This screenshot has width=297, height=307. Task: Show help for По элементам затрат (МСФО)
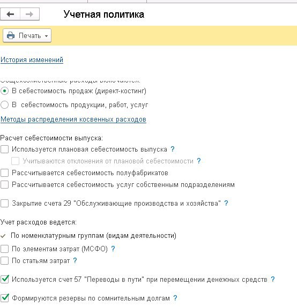tap(113, 249)
